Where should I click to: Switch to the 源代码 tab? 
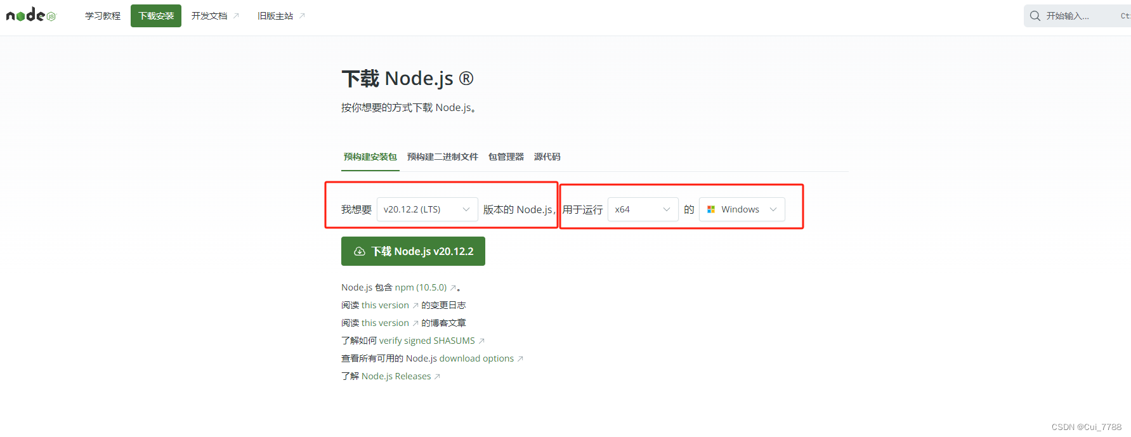pyautogui.click(x=547, y=157)
